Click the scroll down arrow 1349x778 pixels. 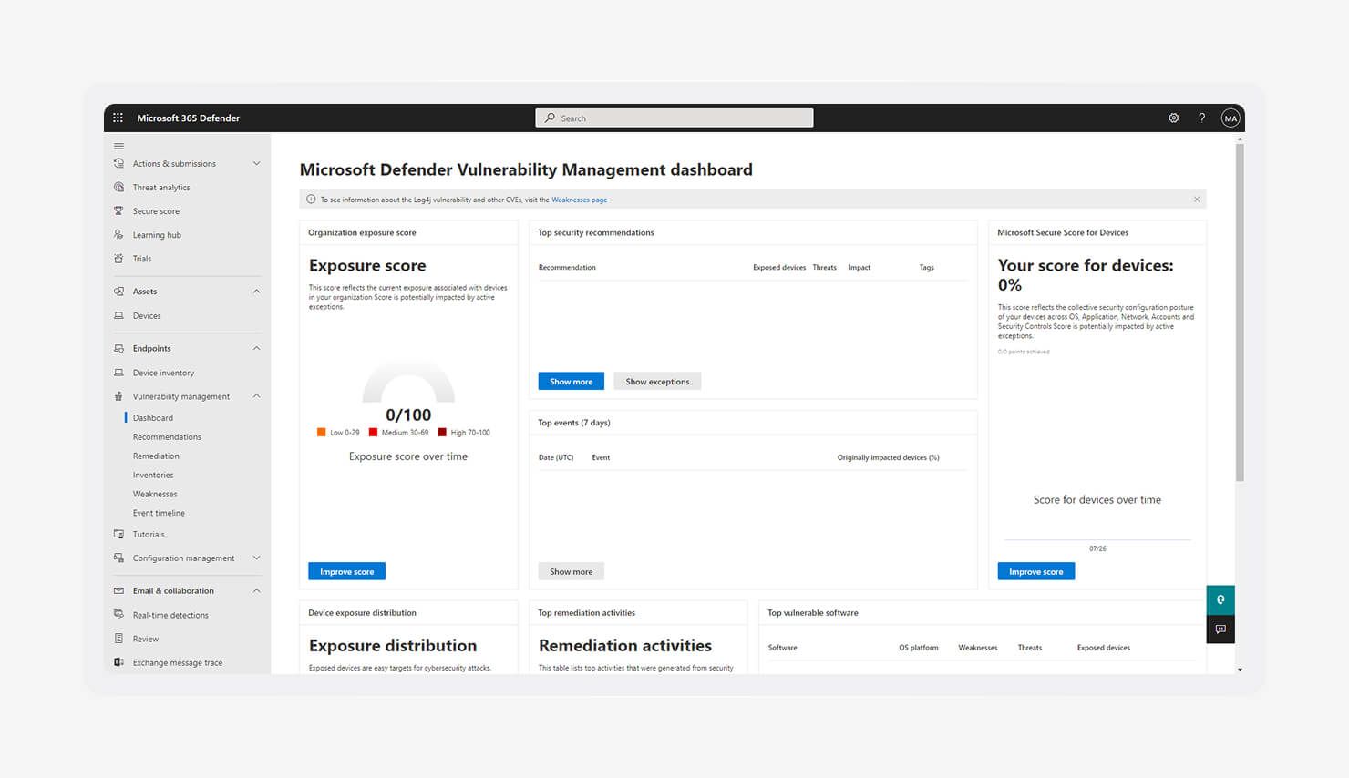coord(1240,670)
